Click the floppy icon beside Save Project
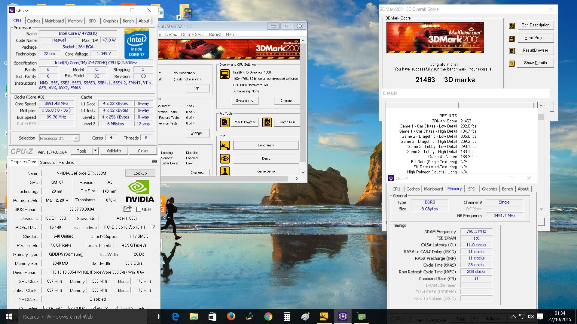 (x=512, y=38)
